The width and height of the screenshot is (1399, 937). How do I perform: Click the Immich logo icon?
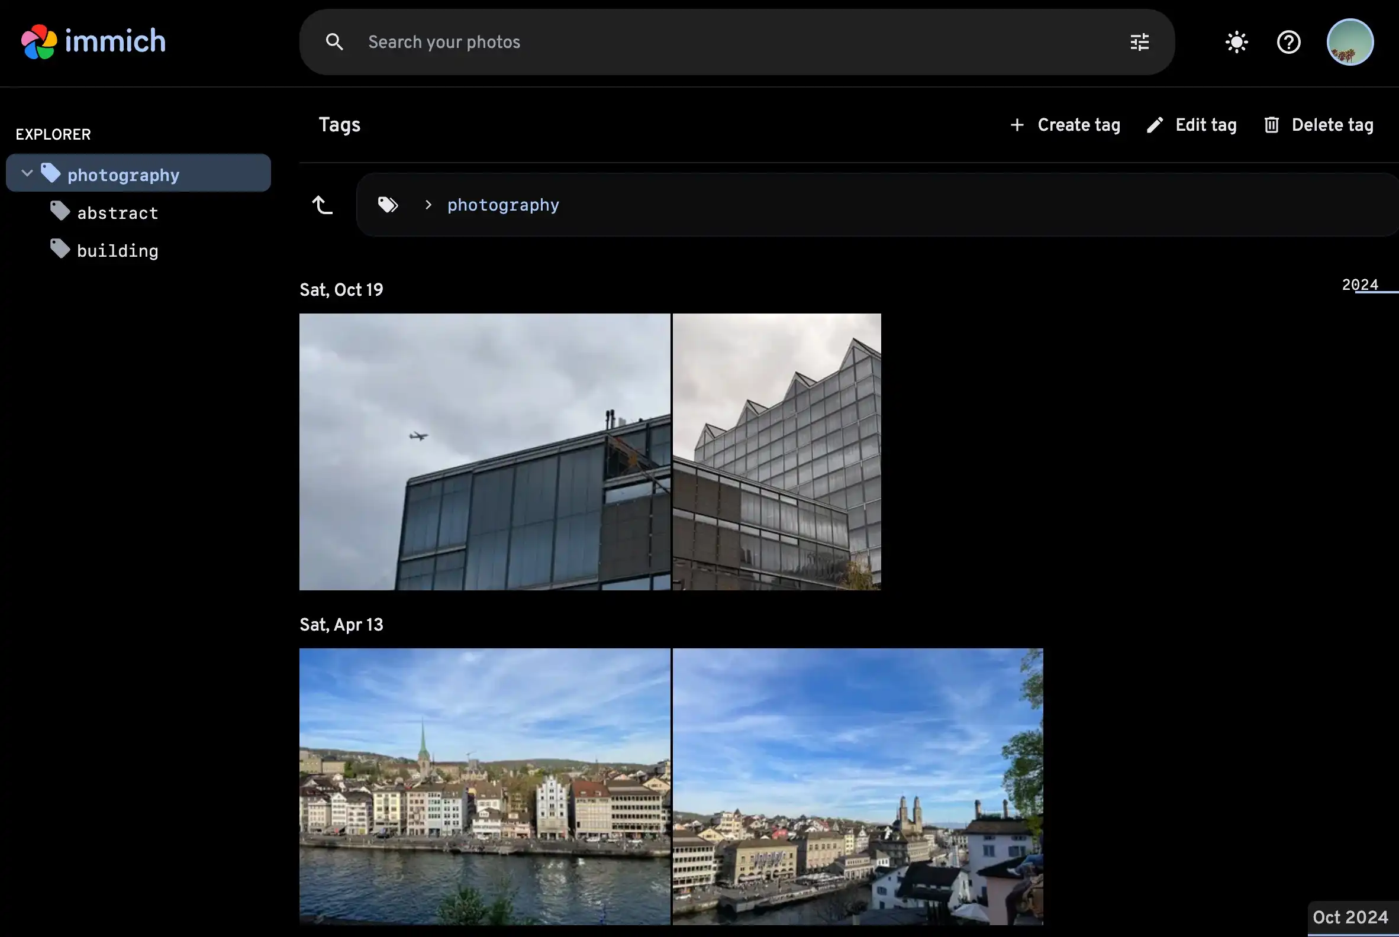click(39, 42)
